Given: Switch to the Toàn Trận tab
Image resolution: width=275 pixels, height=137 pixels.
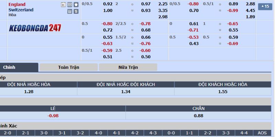Looking at the screenshot, I should click(x=68, y=67).
